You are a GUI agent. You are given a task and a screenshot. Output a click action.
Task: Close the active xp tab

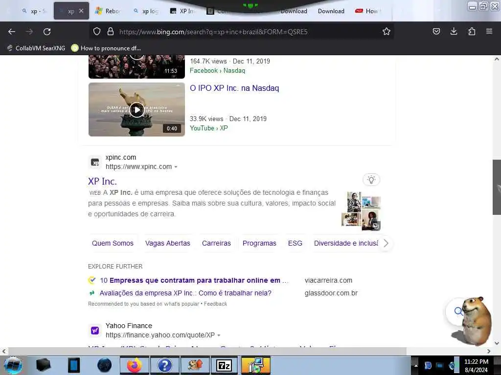[81, 11]
